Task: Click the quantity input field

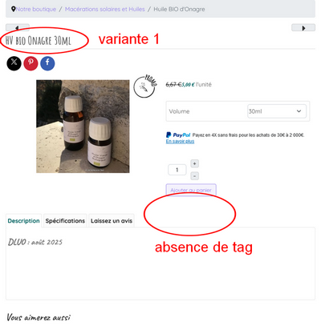Action: pyautogui.click(x=177, y=170)
